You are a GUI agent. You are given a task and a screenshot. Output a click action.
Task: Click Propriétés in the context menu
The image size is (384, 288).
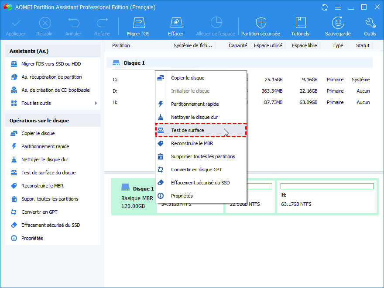182,196
